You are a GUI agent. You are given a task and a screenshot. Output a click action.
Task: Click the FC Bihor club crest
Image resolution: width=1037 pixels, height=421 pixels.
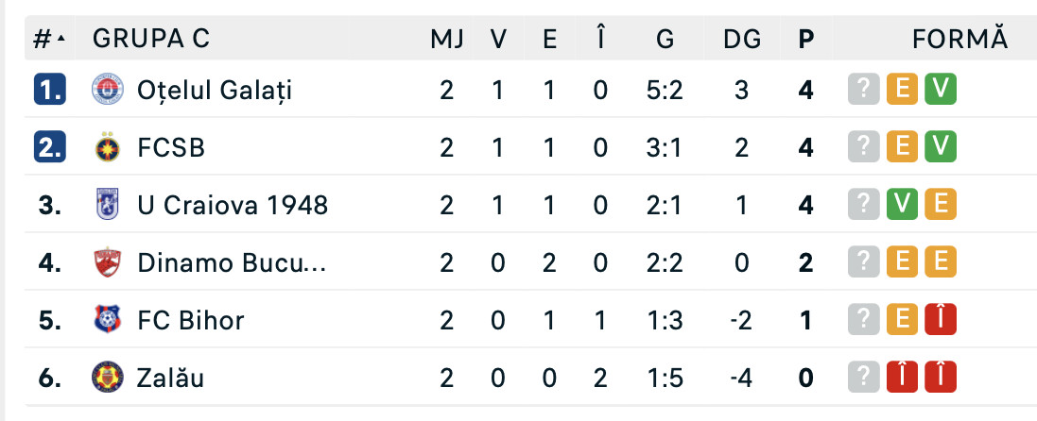[x=106, y=320]
